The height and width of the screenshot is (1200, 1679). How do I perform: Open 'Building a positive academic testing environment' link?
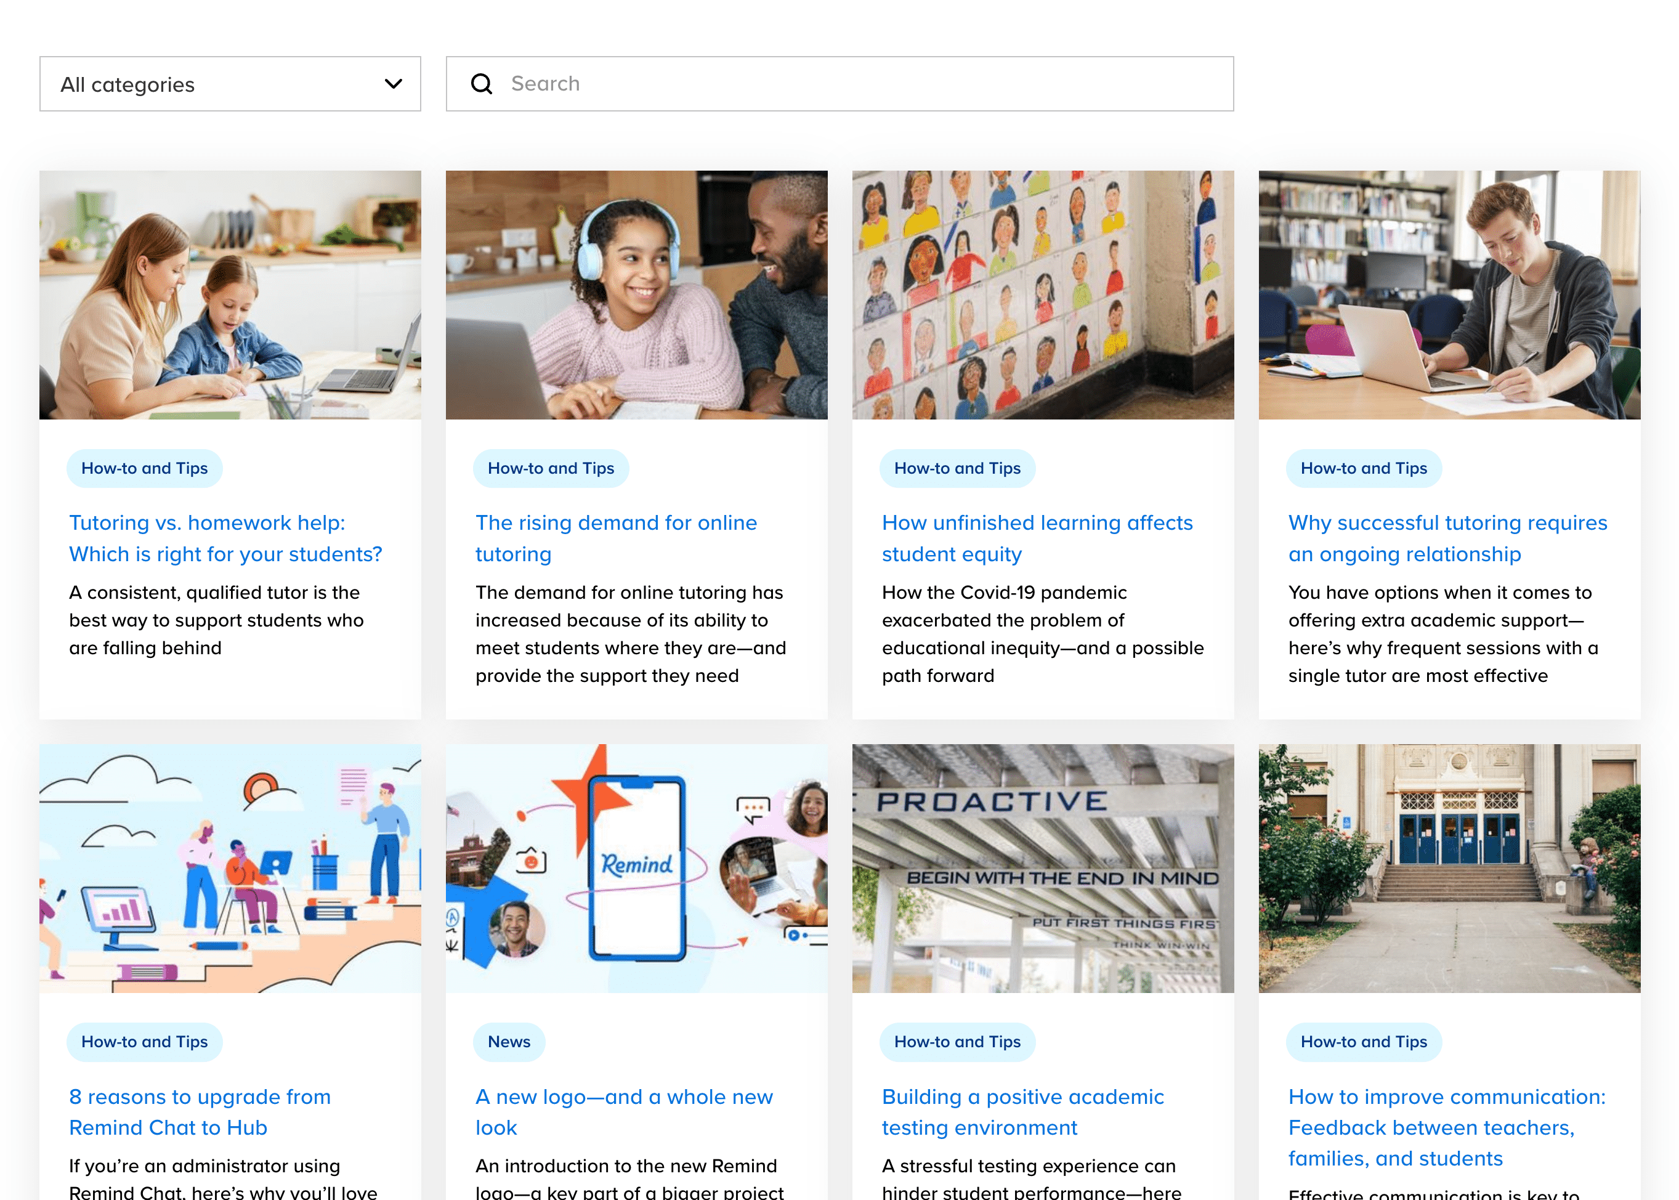pos(1023,1112)
